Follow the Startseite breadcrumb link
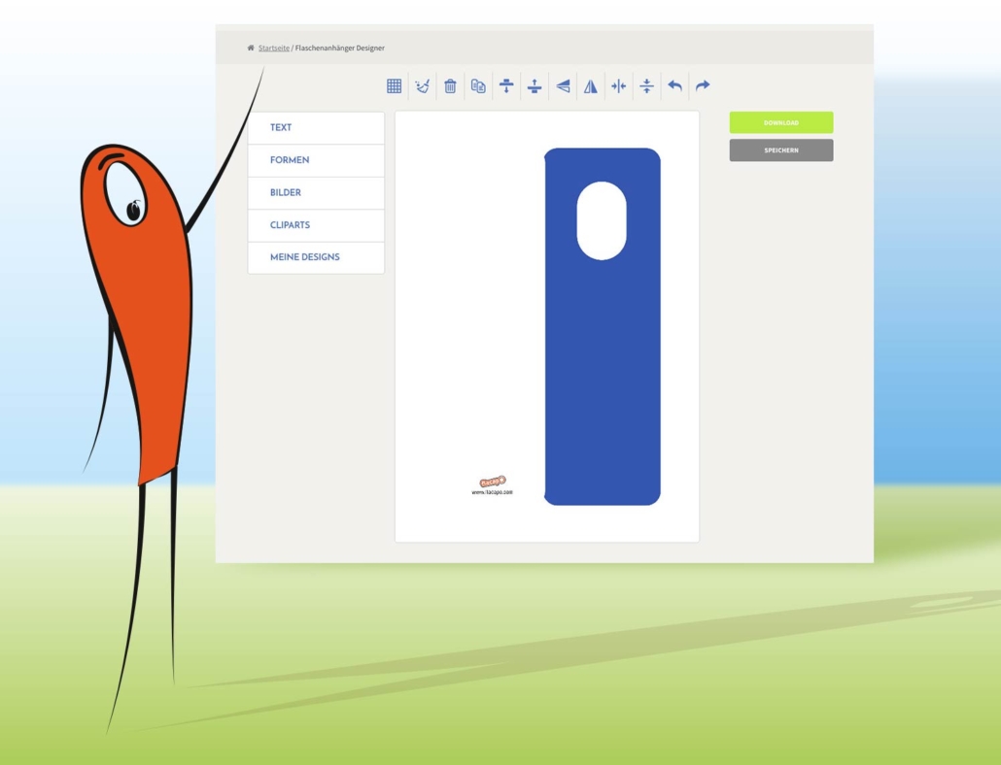Viewport: 1001px width, 765px height. 273,48
